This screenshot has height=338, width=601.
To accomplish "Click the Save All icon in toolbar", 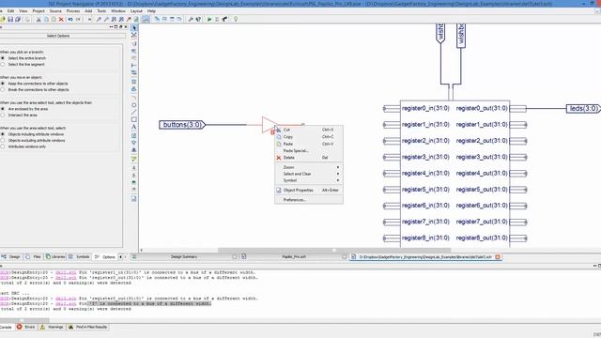I will [18, 19].
